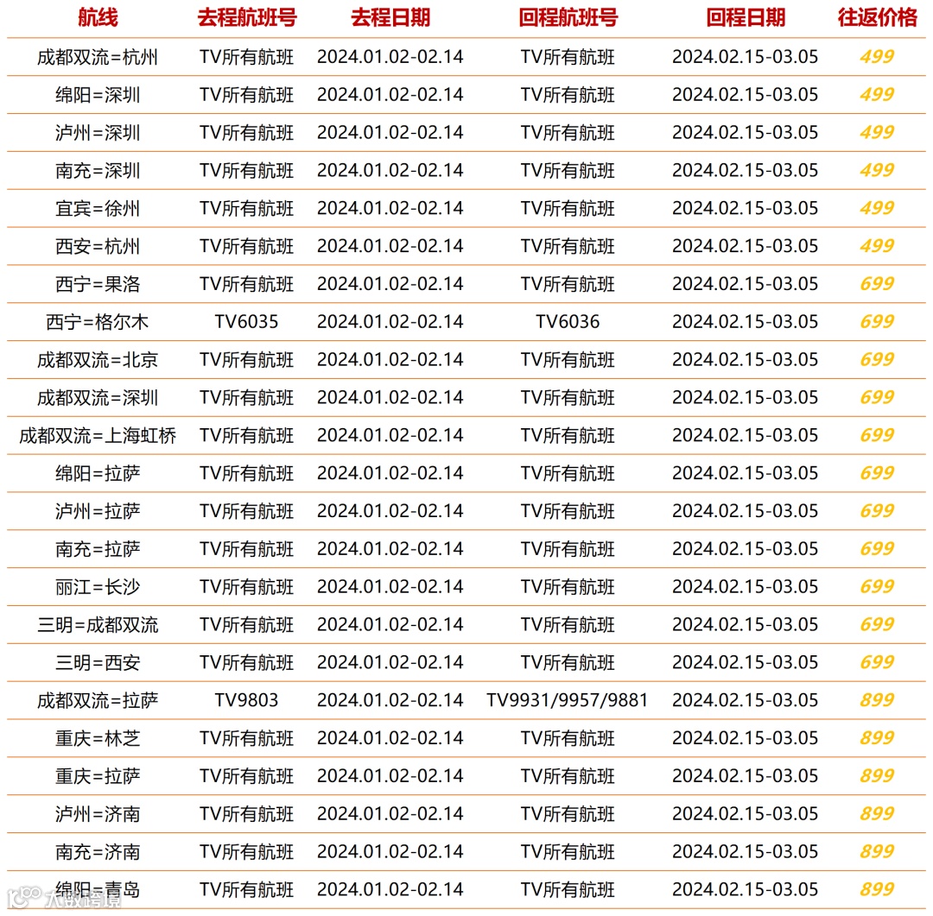
Task: Click the 899 price for 重庆=林芝
Action: pyautogui.click(x=877, y=738)
